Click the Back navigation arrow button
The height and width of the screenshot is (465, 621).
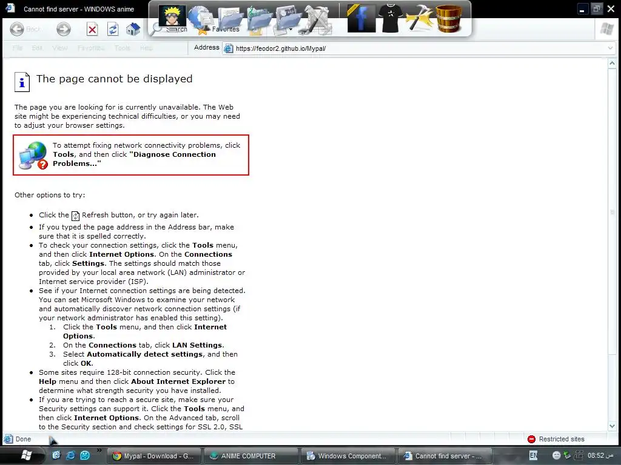click(17, 29)
